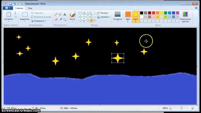Pick the pink rose color swatch
The height and width of the screenshot is (113, 201).
coord(154,17)
